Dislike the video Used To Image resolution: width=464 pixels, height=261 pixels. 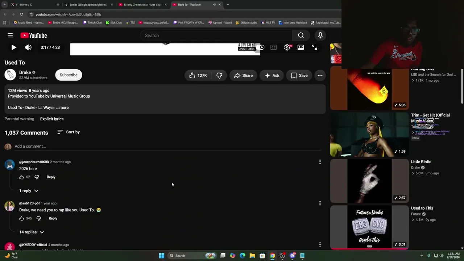click(219, 75)
